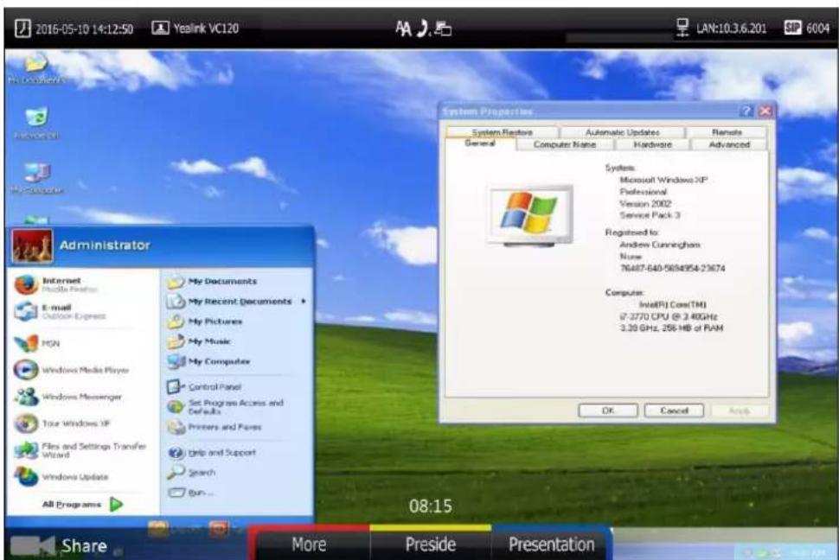Select My Computer desktop icon
Screen dimensions: 839x560
coord(37,172)
